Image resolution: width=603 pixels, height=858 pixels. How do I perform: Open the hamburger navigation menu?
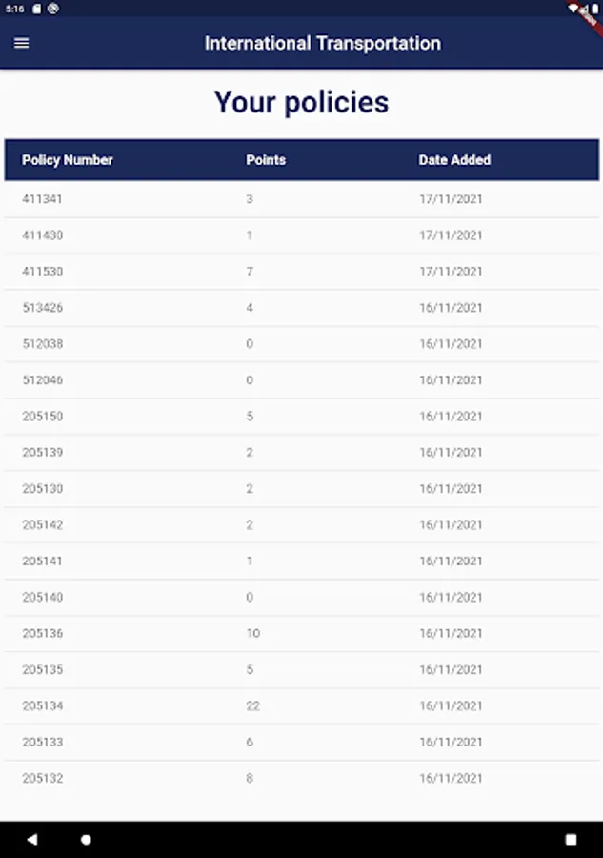tap(21, 43)
